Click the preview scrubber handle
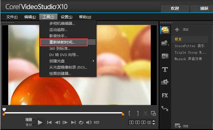 tap(4, 109)
